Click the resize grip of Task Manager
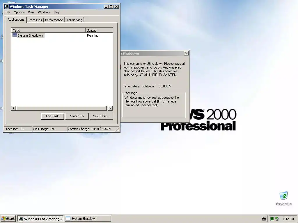This screenshot has width=298, height=223. 118,130
